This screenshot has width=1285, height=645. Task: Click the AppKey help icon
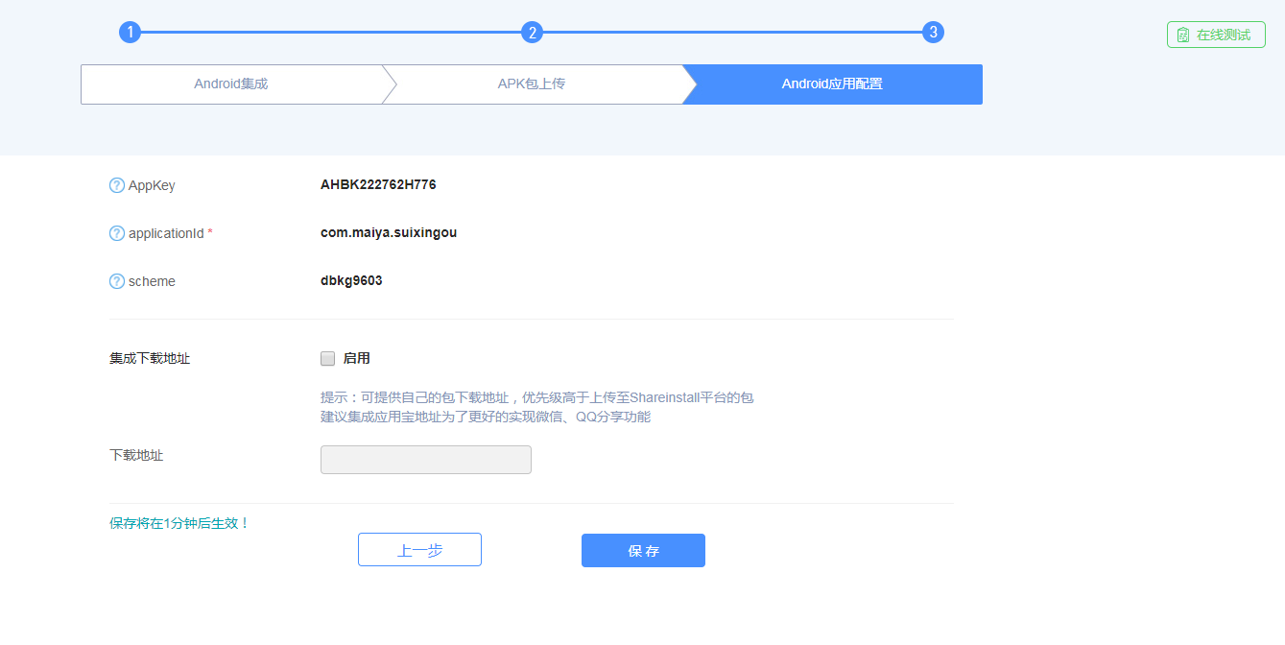(x=115, y=185)
